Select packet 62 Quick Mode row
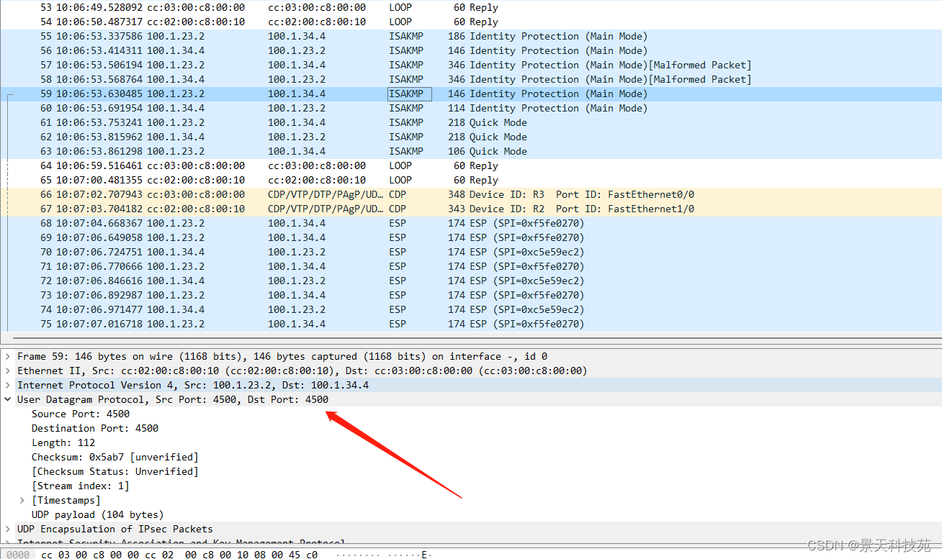This screenshot has height=559, width=942. (471, 137)
